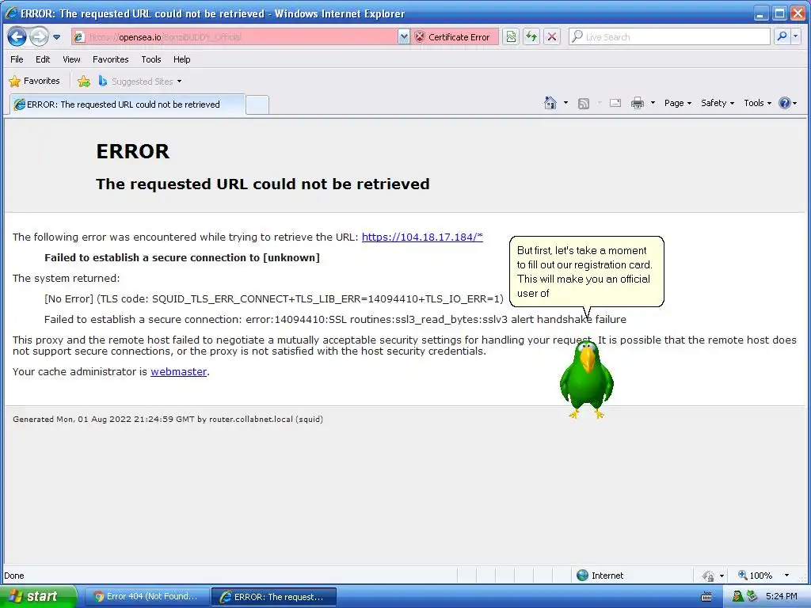
Task: Select the ERROR Internet Explorer taskbar button
Action: (274, 597)
